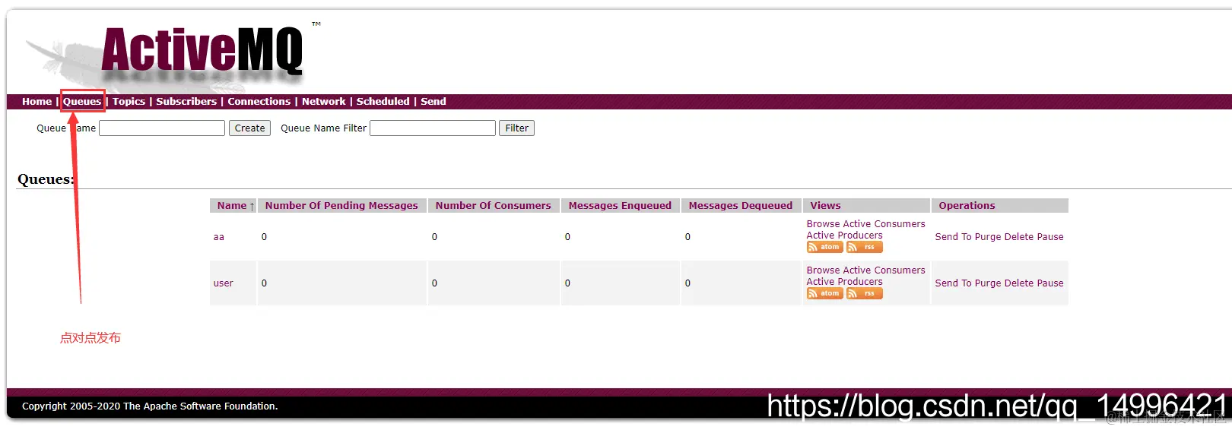This screenshot has width=1232, height=430.
Task: Click Active Consumers for queue aa
Action: tap(884, 224)
